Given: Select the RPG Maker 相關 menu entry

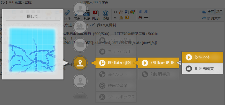Looking at the screenshot, I should click(x=116, y=63).
